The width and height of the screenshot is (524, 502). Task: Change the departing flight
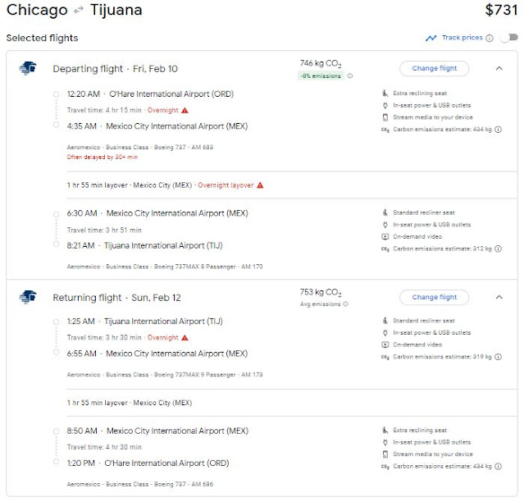pyautogui.click(x=433, y=68)
